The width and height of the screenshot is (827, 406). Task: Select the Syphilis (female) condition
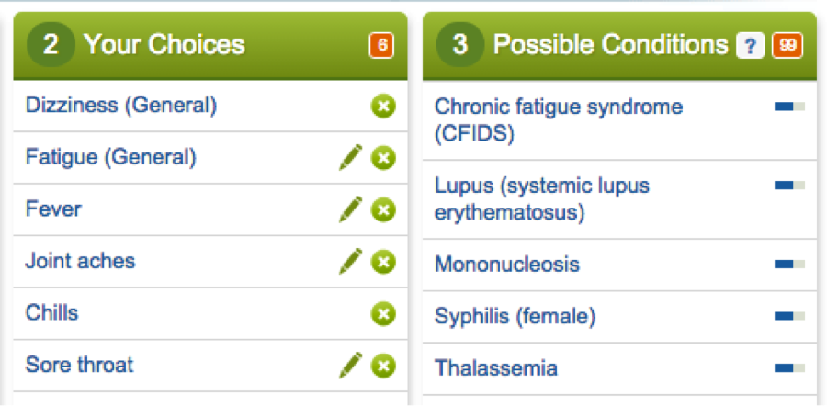tap(515, 317)
